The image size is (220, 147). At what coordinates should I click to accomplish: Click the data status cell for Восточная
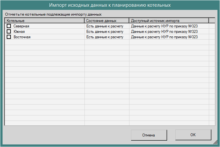[105, 37]
